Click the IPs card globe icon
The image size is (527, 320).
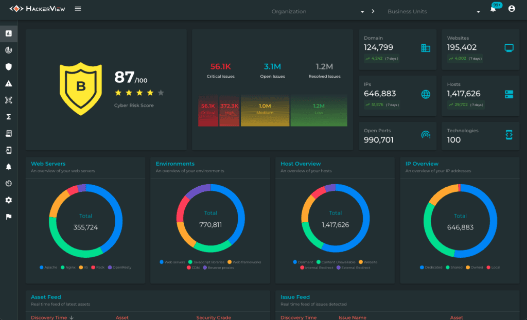point(426,95)
